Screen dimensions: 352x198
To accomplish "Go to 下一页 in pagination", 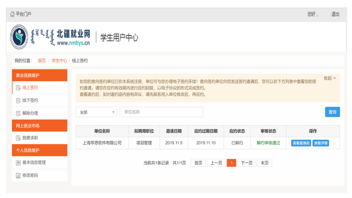I will click(246, 163).
